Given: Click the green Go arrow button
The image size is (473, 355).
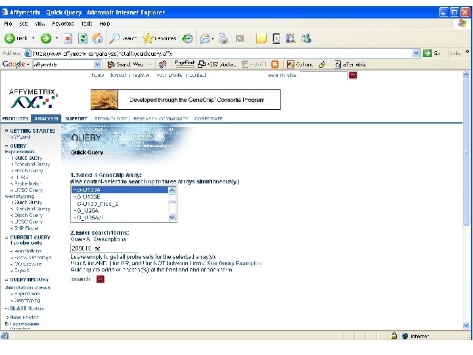Looking at the screenshot, I should [x=427, y=53].
